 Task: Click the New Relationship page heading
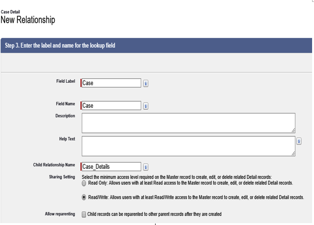point(28,20)
